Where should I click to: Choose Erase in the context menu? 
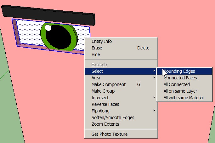coord(97,48)
